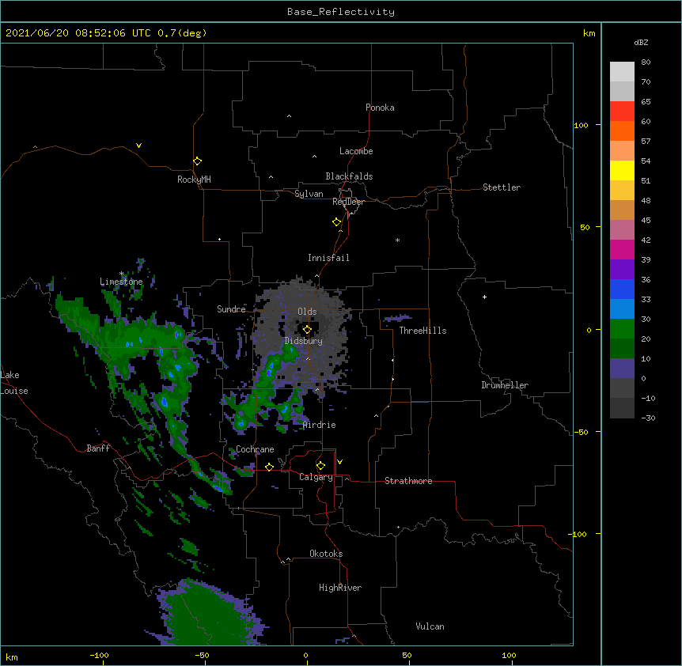682x666 pixels.
Task: Click the Base_Reflectivity title
Action: [x=341, y=12]
